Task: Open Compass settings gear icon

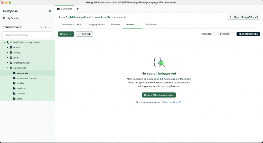Action: click(50, 11)
